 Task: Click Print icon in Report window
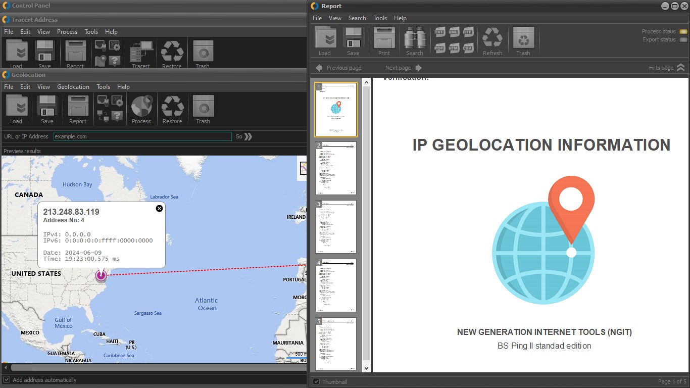384,37
